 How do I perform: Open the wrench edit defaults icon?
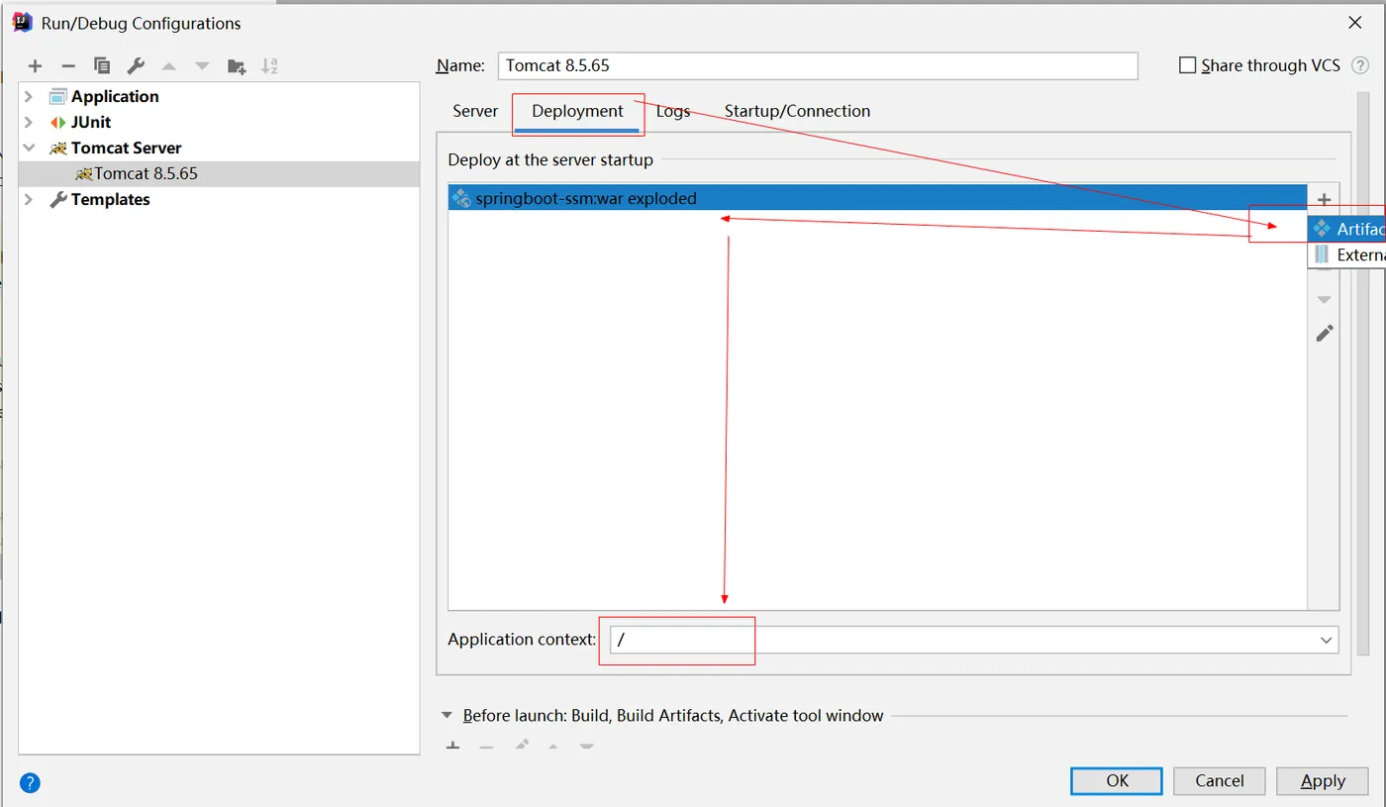(136, 66)
